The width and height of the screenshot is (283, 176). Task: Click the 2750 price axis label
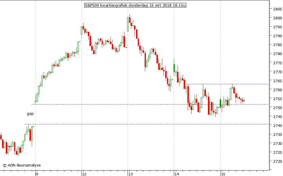pos(278,108)
